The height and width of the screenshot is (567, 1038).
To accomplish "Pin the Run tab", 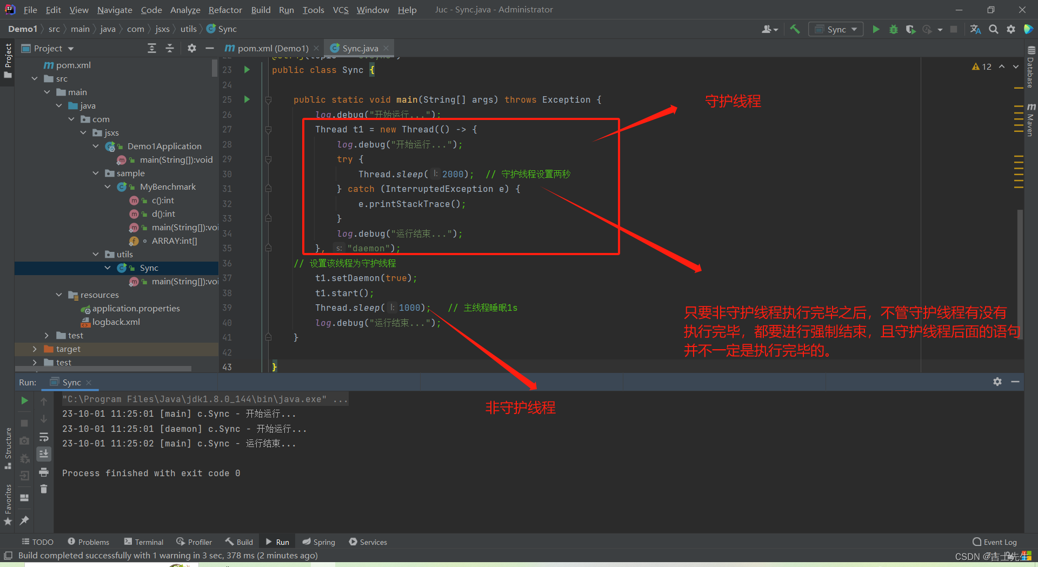I will coord(24,521).
